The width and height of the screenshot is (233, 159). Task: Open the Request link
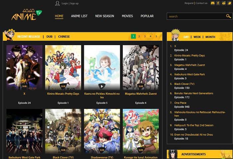coord(189,3)
